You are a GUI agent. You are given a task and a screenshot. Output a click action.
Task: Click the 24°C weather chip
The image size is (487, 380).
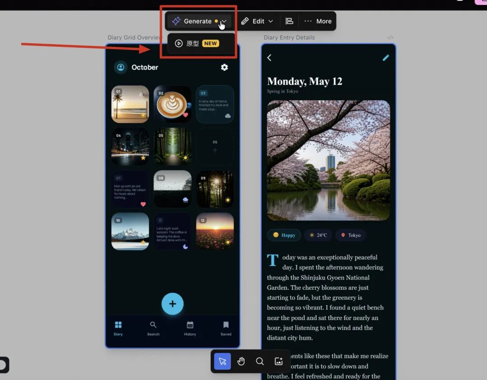coord(318,235)
